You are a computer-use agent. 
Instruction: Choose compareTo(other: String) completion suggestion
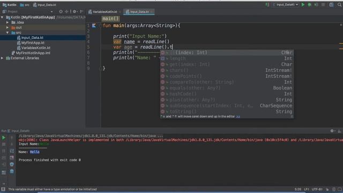point(227,82)
